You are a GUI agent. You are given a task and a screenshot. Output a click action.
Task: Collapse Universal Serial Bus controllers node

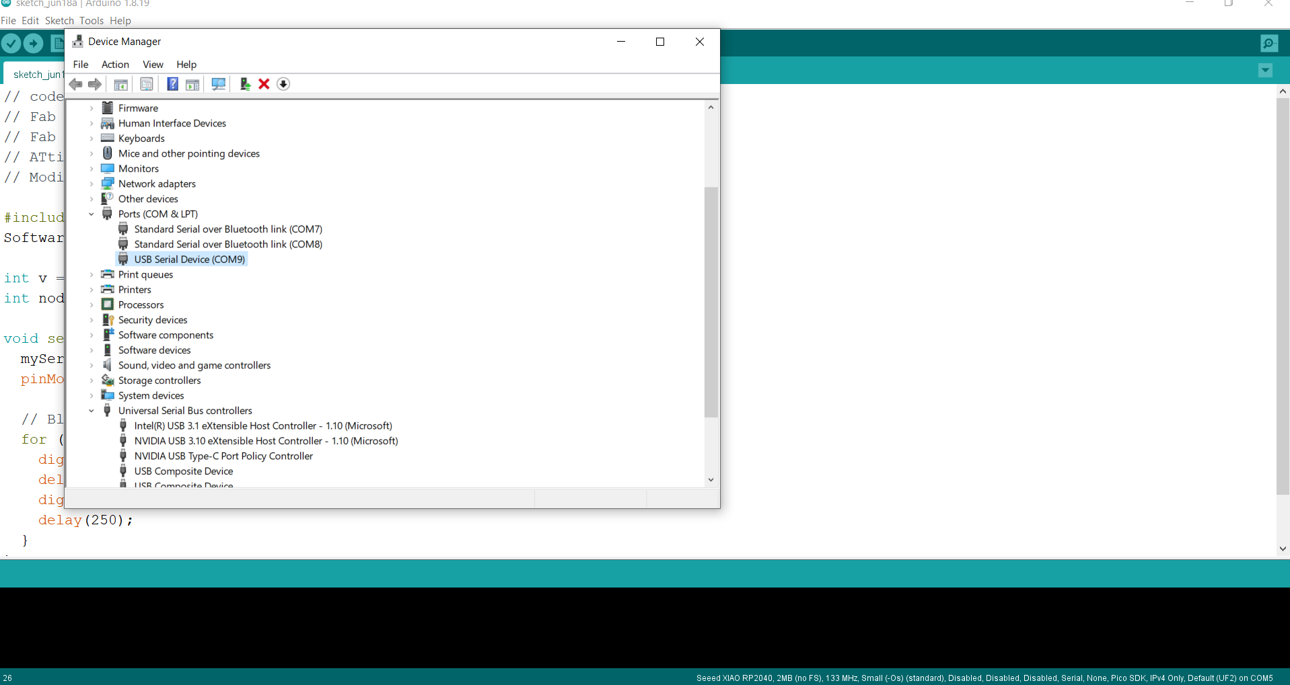pos(92,411)
